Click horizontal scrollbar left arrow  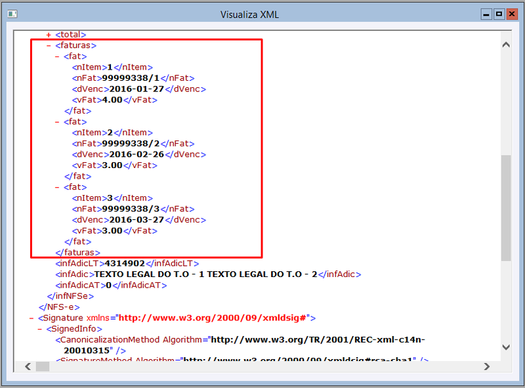(28, 366)
